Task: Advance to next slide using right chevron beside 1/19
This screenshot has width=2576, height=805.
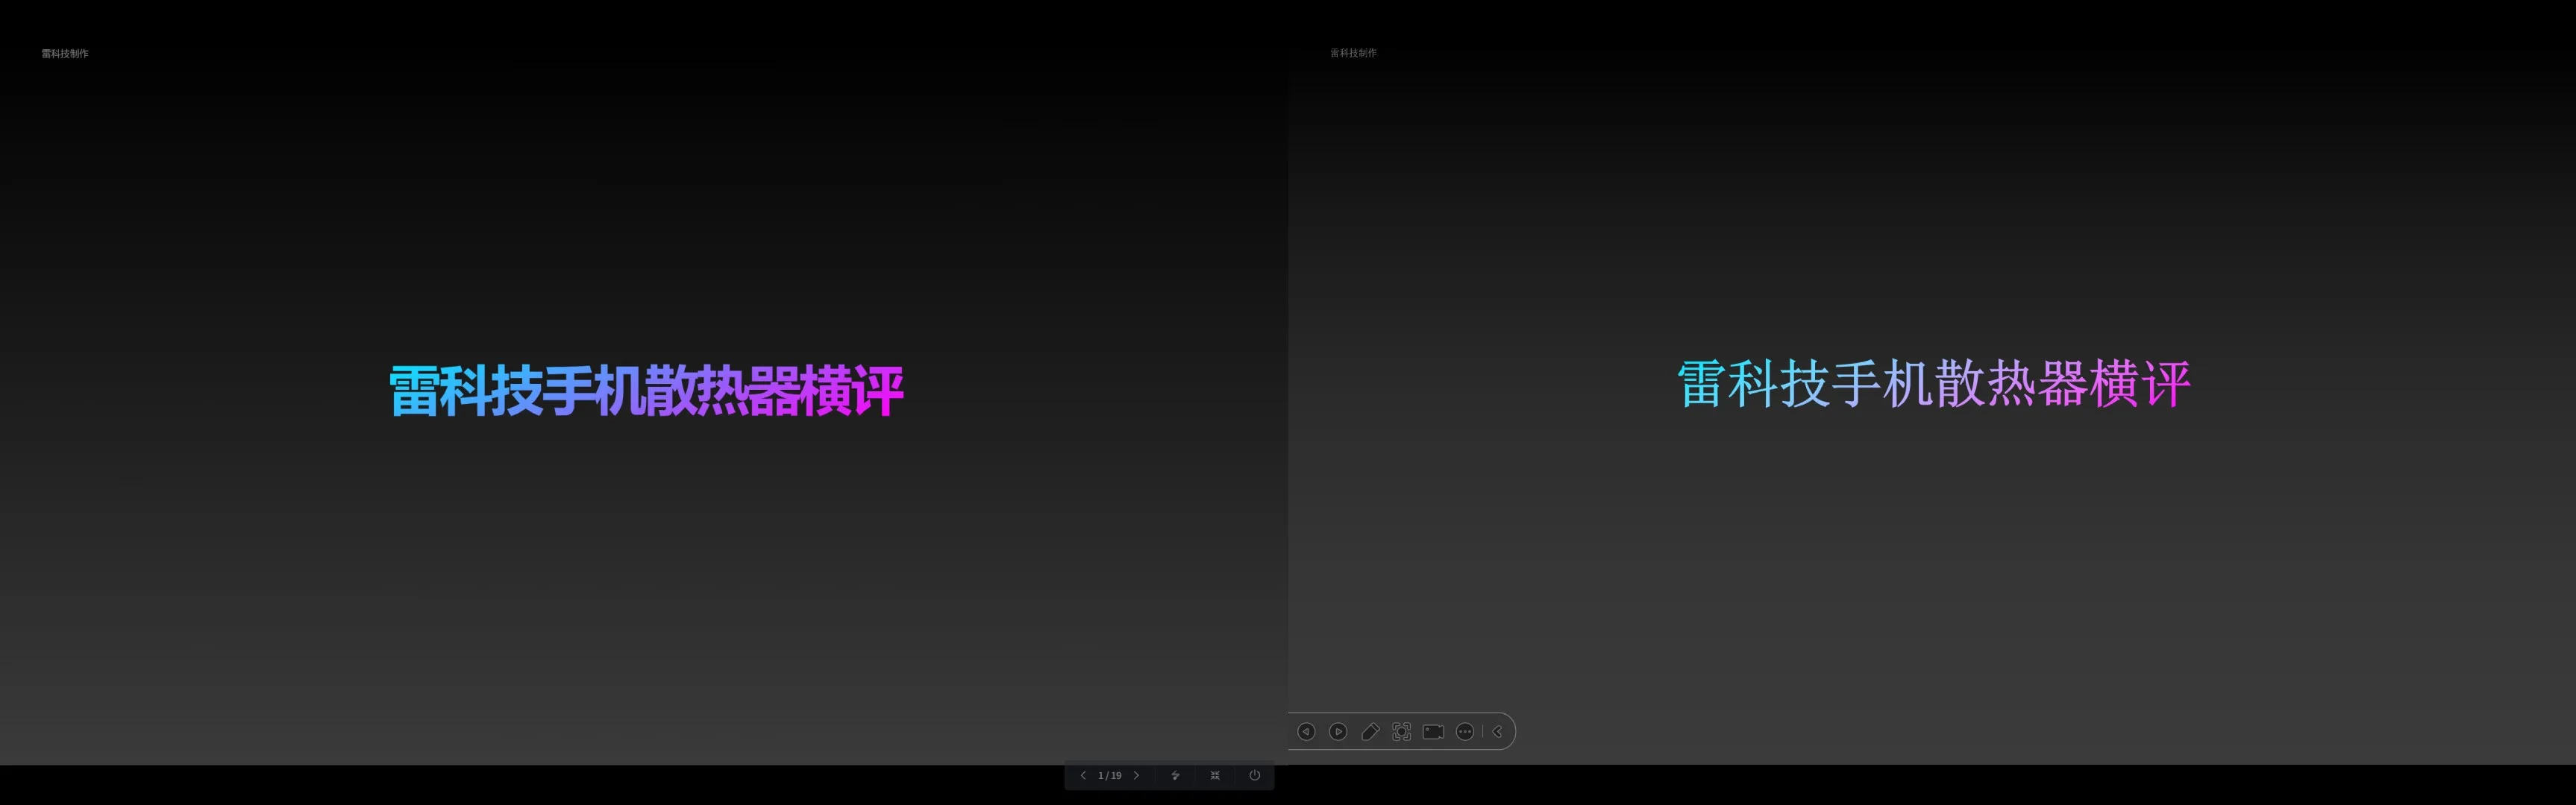Action: pos(1136,775)
